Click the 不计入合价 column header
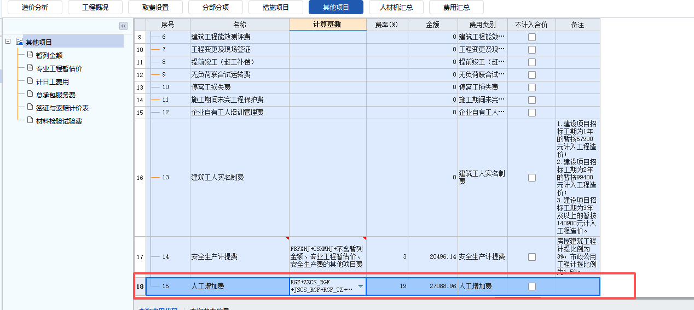 point(531,25)
